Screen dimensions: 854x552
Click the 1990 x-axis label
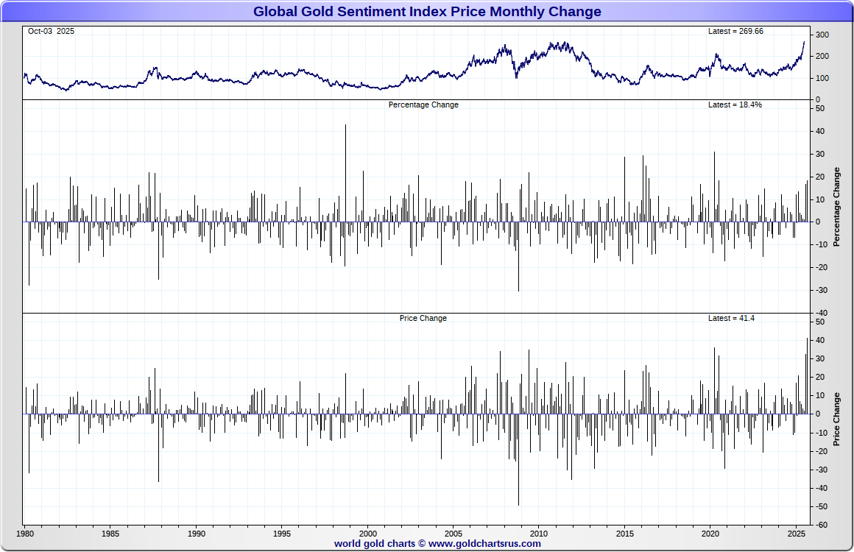(x=197, y=534)
